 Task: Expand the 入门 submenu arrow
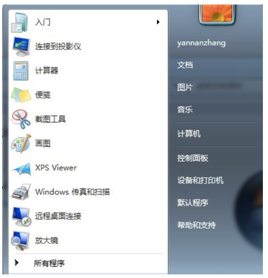click(x=158, y=22)
